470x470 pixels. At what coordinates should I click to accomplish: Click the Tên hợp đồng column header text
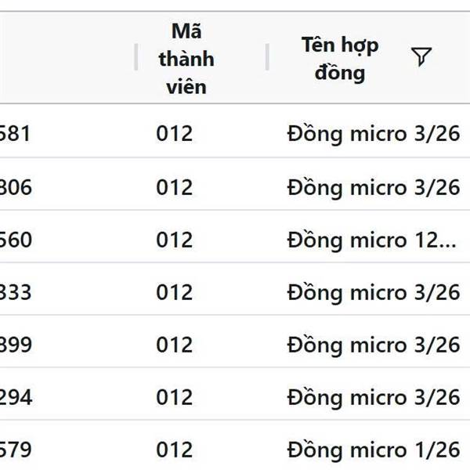click(x=340, y=59)
